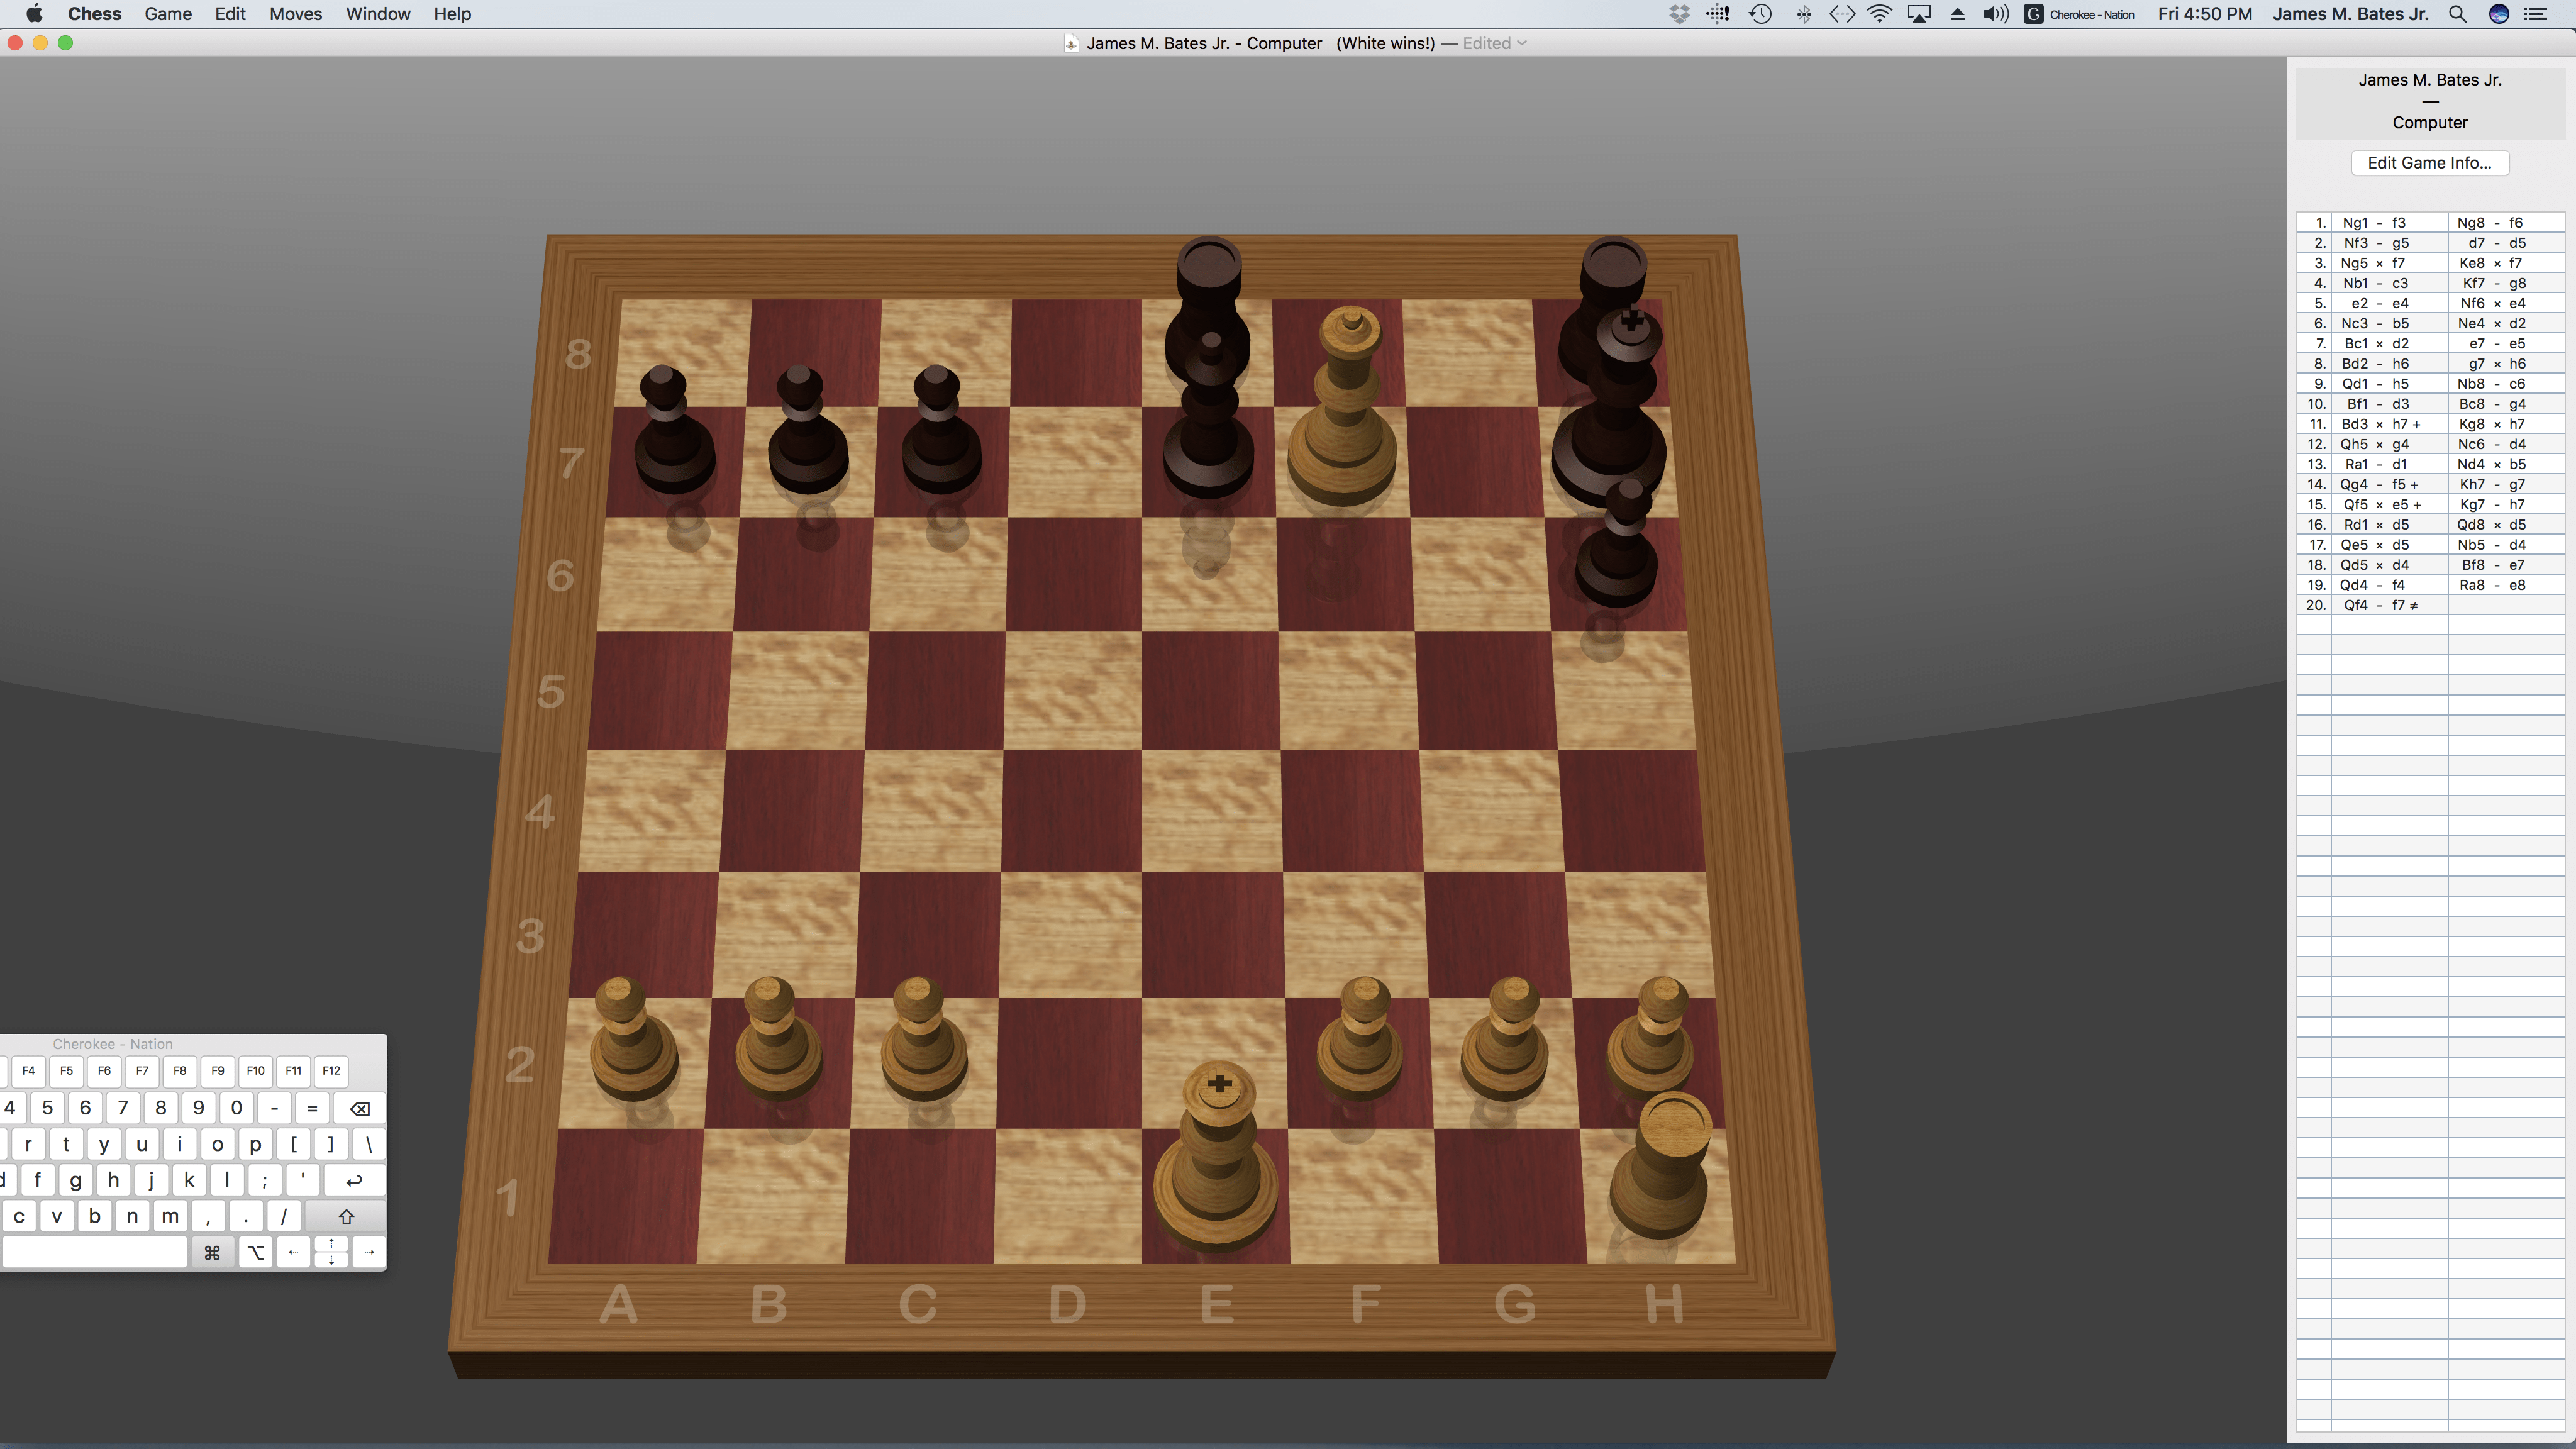Click the Time Machine menu bar icon
Image resolution: width=2576 pixels, height=1449 pixels.
[x=1760, y=14]
